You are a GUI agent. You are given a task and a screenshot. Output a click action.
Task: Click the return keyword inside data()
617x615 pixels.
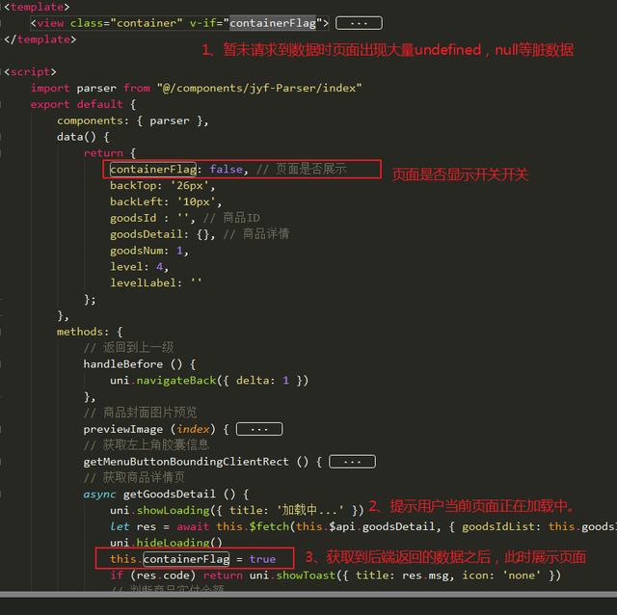(103, 153)
